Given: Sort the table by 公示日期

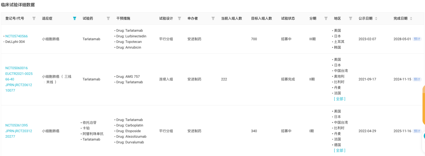Looking at the screenshot, I should [x=376, y=19].
